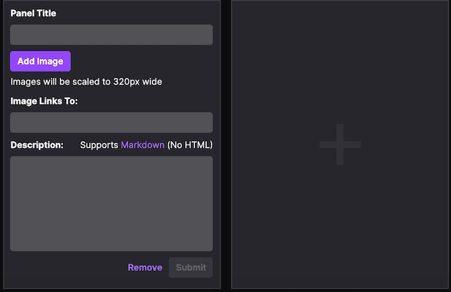Click the greyed-out Submit button
Viewport: 451px width, 292px height.
click(x=191, y=268)
